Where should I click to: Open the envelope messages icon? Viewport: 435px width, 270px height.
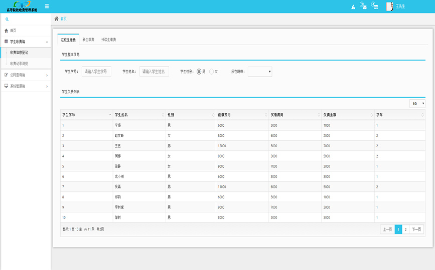(363, 6)
